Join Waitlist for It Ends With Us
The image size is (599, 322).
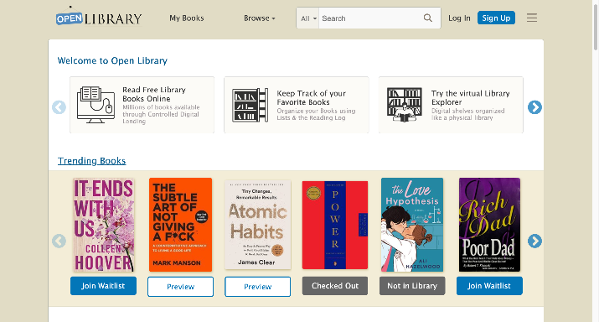(x=103, y=286)
